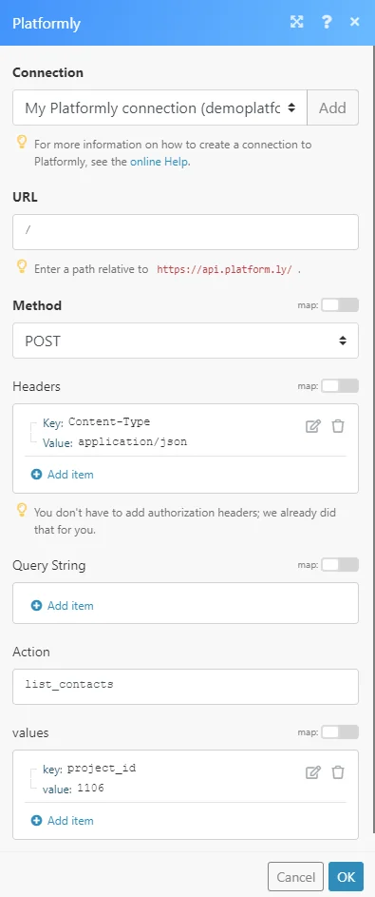Focus the URL input field
The image size is (375, 897).
(185, 232)
